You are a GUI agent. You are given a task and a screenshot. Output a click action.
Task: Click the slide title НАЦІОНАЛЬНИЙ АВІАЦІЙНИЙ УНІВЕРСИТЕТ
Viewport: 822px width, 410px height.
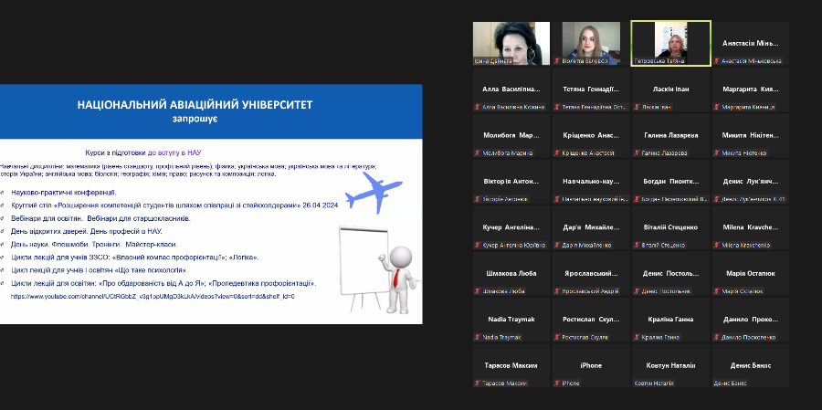pos(195,105)
